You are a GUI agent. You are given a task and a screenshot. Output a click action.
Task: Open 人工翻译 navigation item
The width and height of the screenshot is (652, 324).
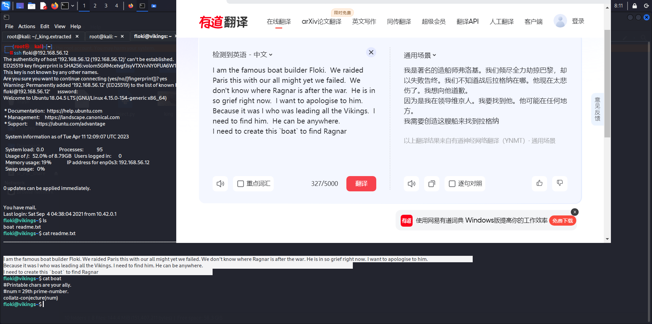[x=502, y=22]
